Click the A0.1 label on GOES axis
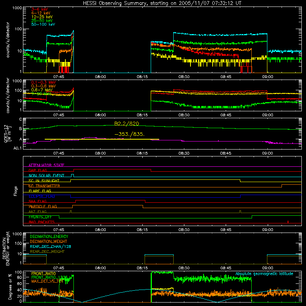 18,148
